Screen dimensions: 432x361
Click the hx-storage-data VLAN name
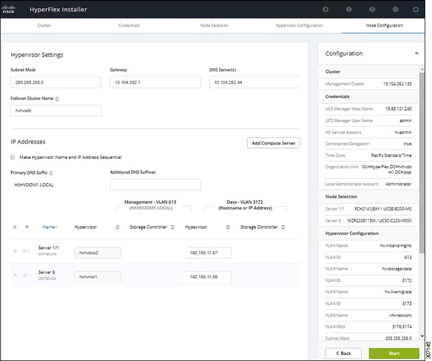(x=397, y=268)
